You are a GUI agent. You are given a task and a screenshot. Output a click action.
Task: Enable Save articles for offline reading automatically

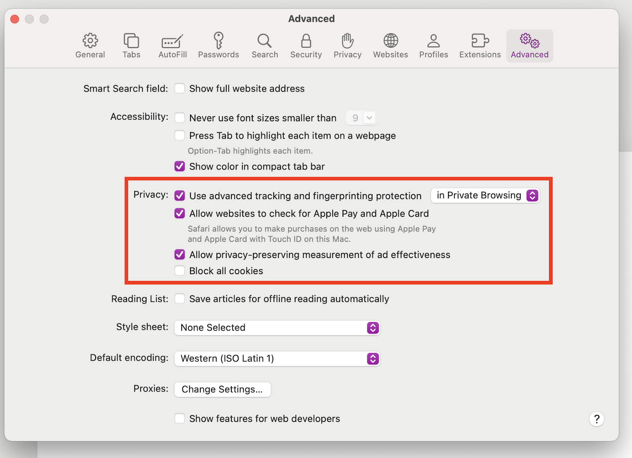click(x=180, y=299)
